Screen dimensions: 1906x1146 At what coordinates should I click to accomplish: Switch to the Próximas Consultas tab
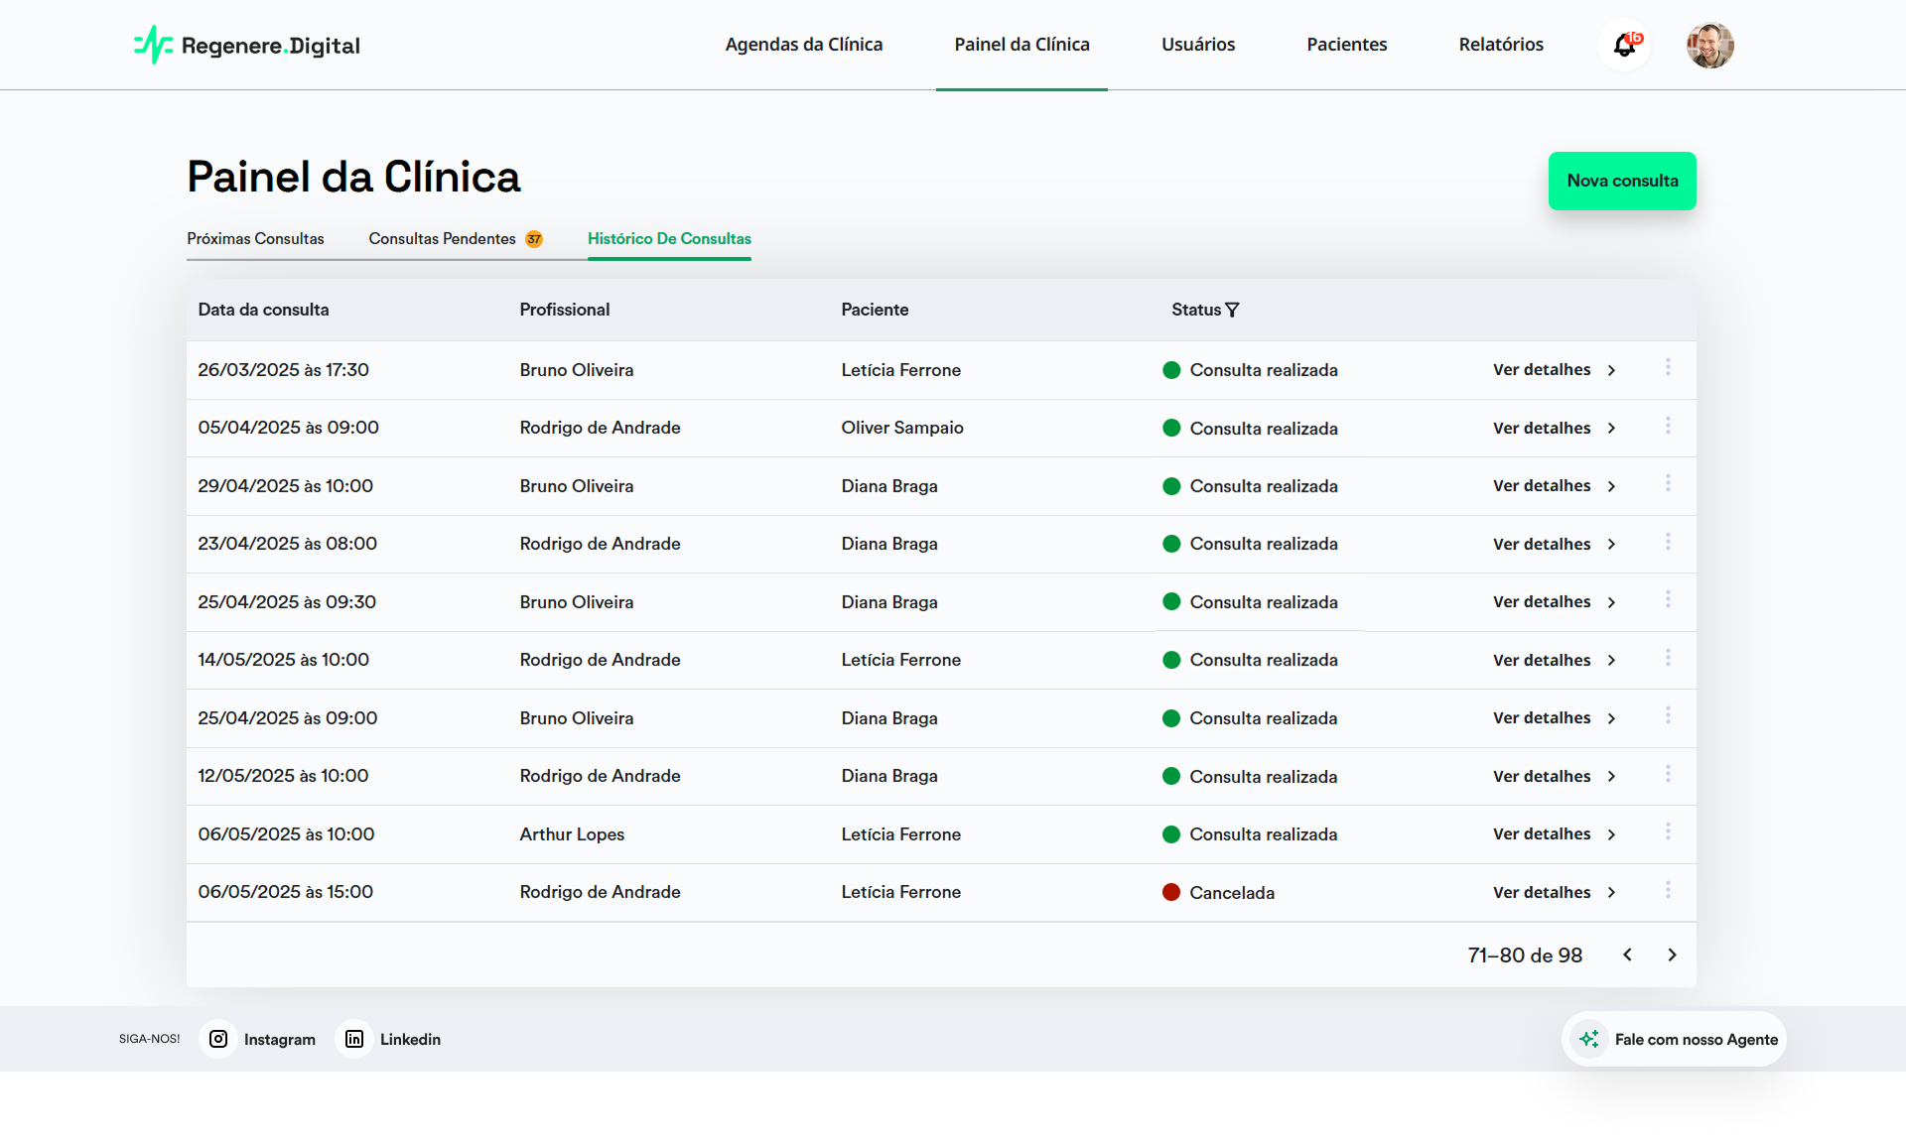[x=255, y=239]
